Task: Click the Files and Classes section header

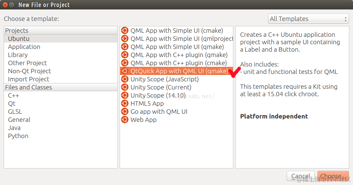Action: [x=61, y=87]
